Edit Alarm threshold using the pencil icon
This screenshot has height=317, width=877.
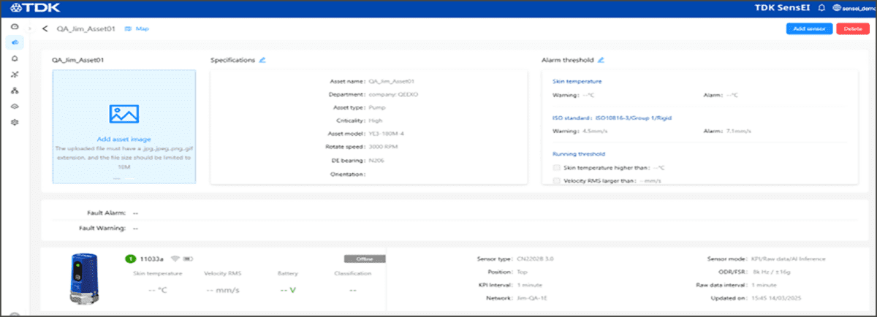pyautogui.click(x=601, y=60)
